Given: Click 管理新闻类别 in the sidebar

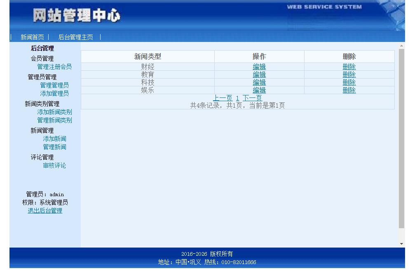Looking at the screenshot, I should (55, 120).
